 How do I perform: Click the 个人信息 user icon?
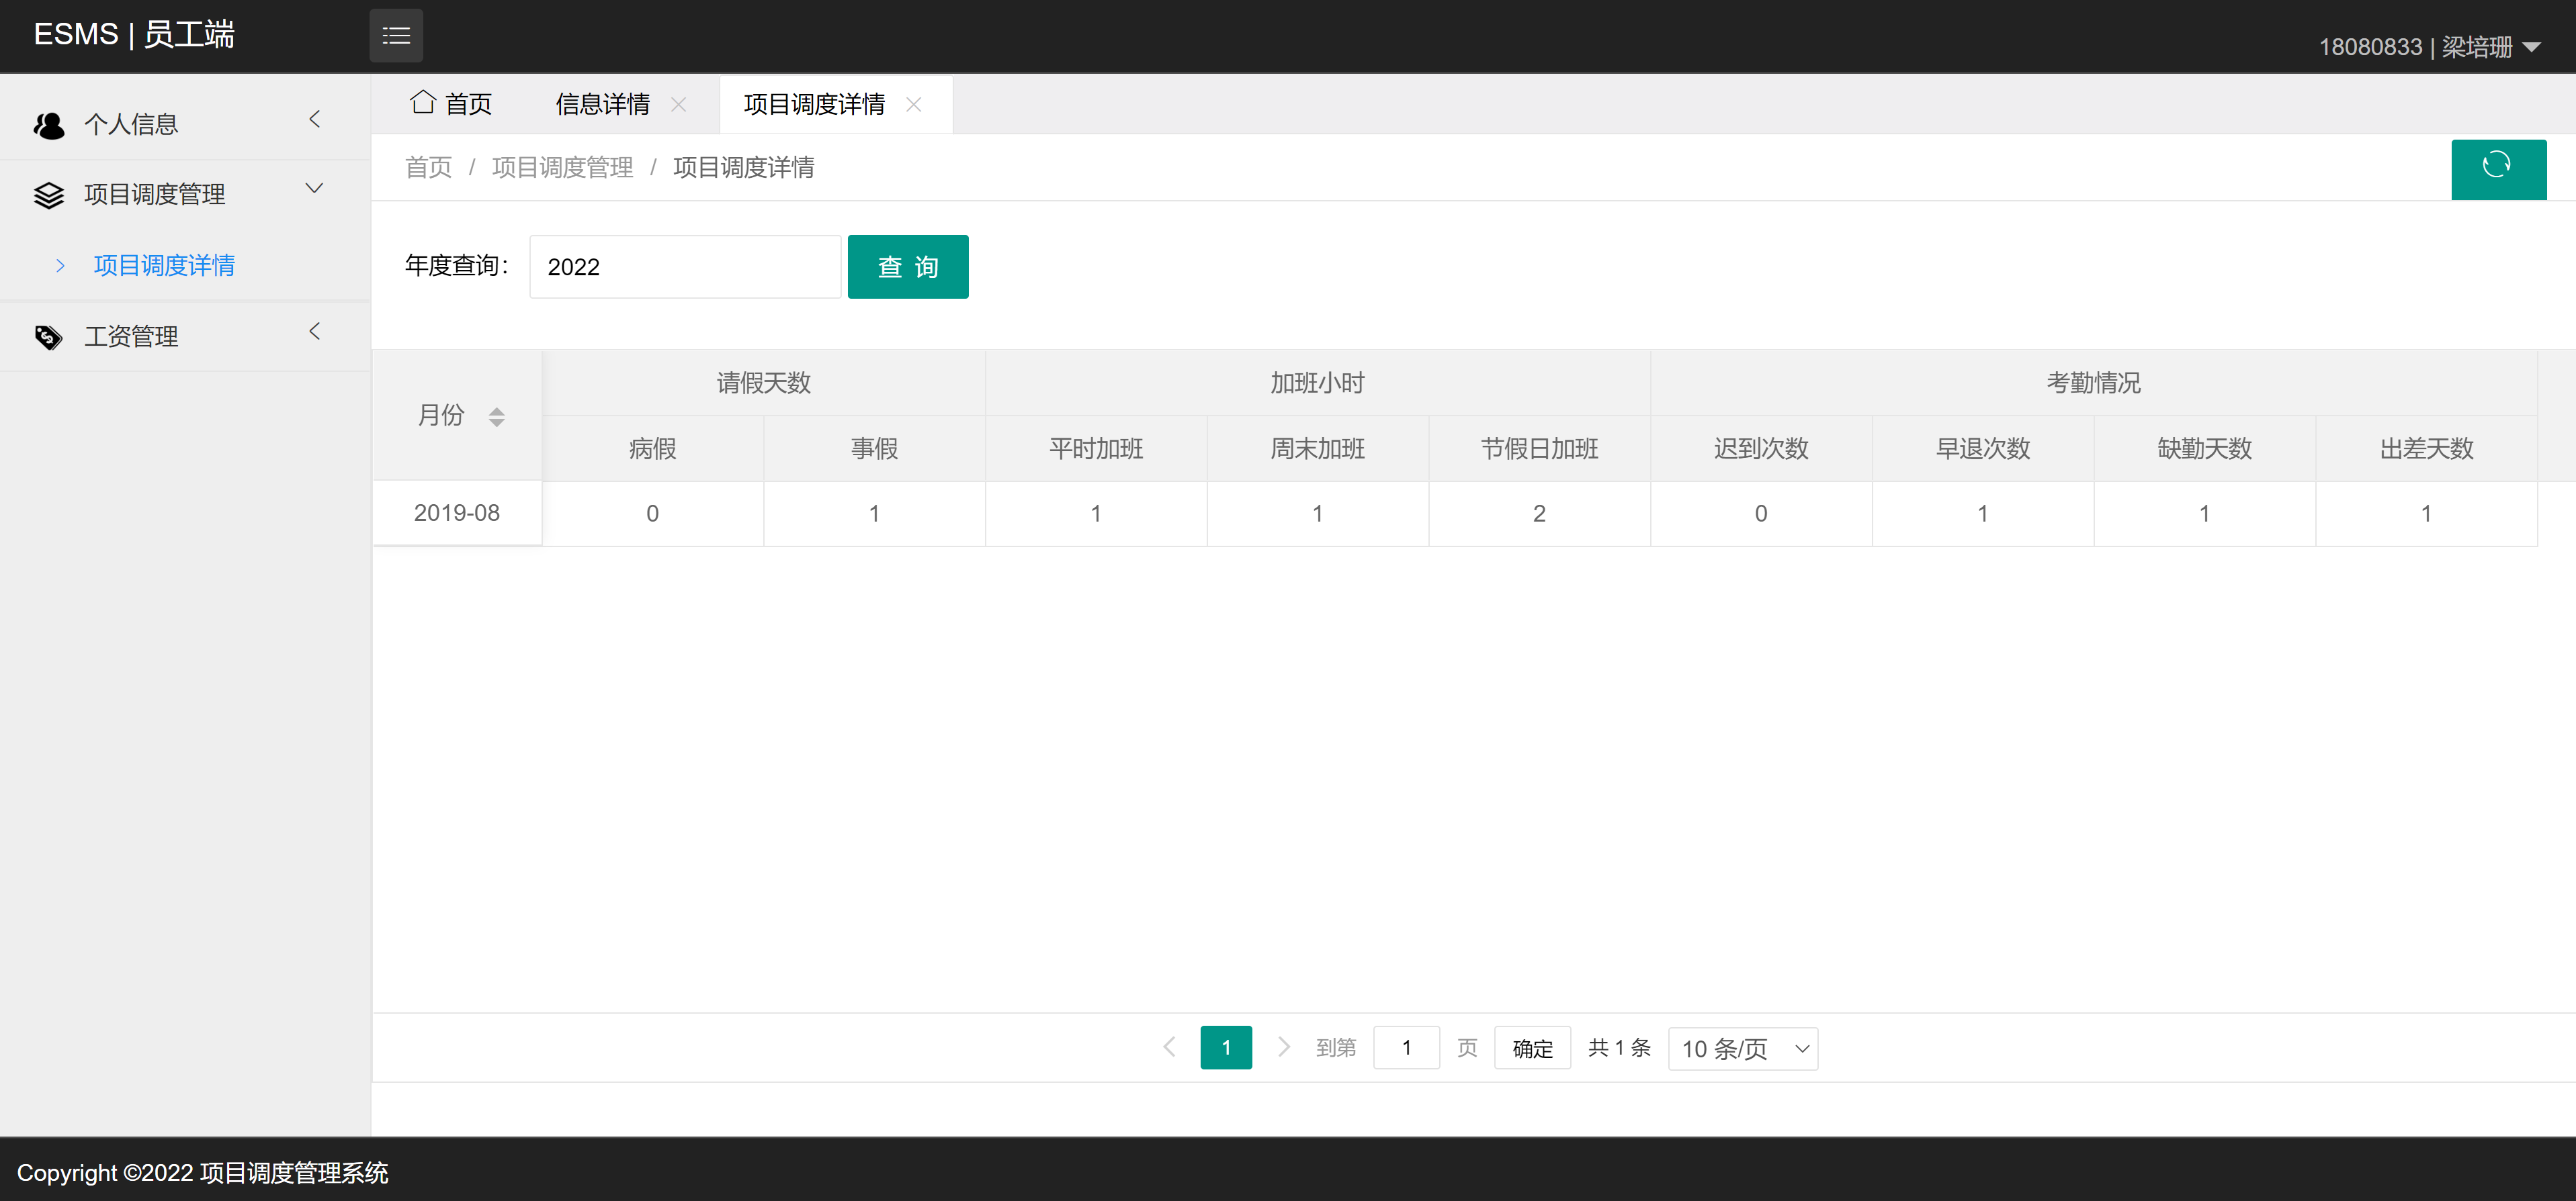pyautogui.click(x=49, y=125)
